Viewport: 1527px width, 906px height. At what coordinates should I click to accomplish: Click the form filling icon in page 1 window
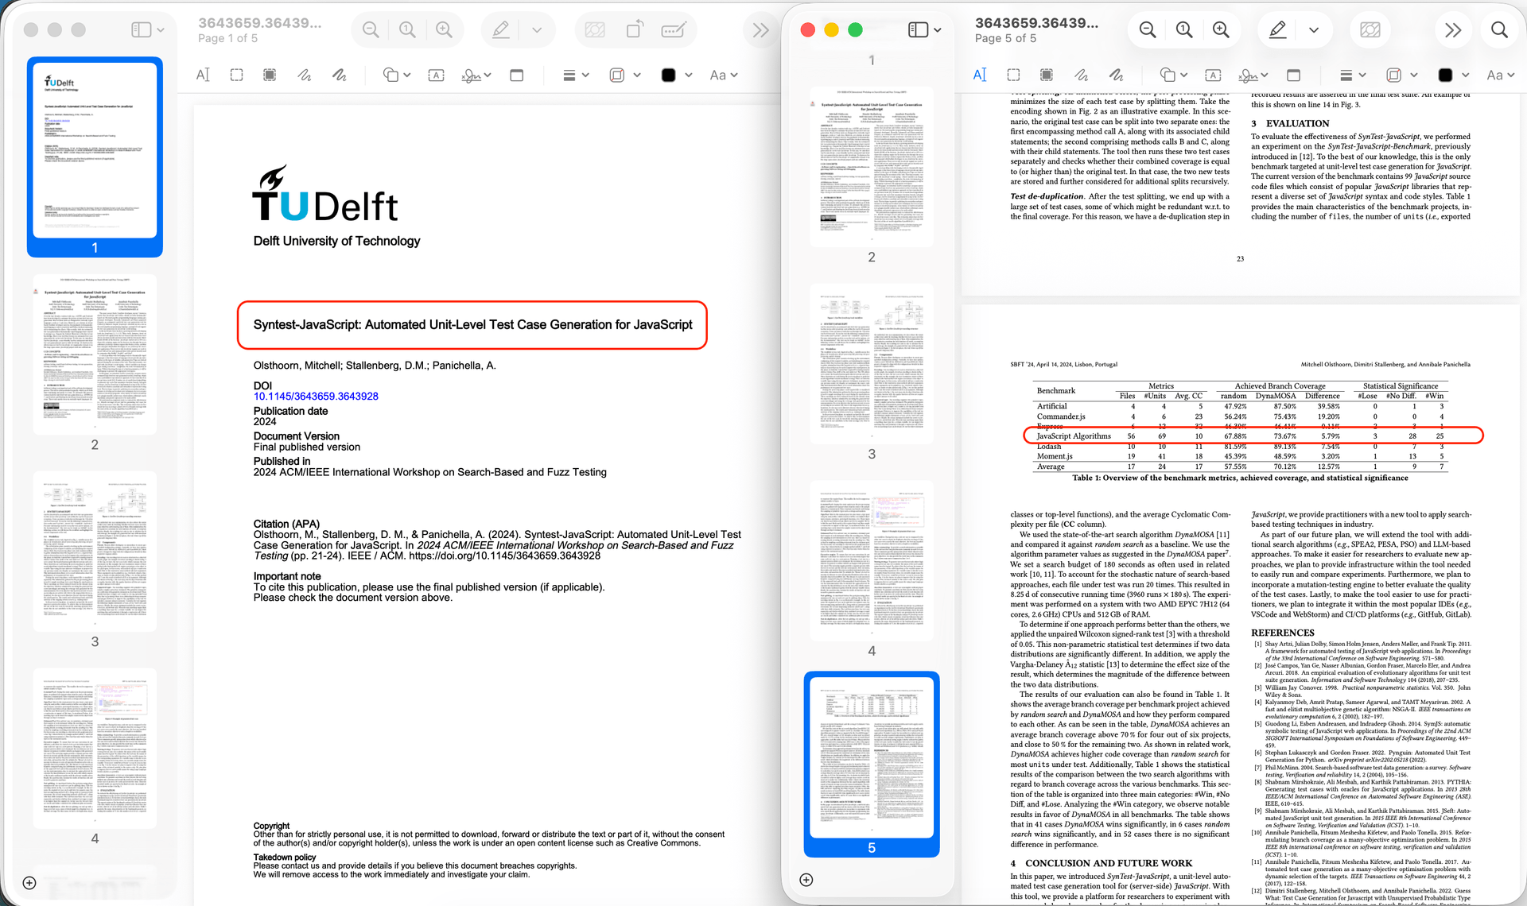(x=673, y=30)
